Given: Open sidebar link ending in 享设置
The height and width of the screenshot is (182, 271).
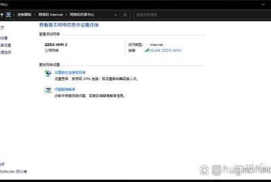Looking at the screenshot, I should coord(5,45).
